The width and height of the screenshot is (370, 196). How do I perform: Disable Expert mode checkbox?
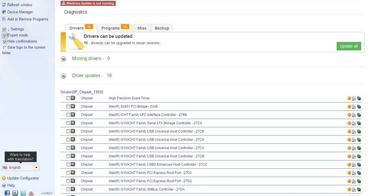click(x=5, y=36)
